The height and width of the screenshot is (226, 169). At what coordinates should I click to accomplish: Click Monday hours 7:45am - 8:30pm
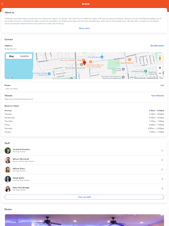(156, 110)
